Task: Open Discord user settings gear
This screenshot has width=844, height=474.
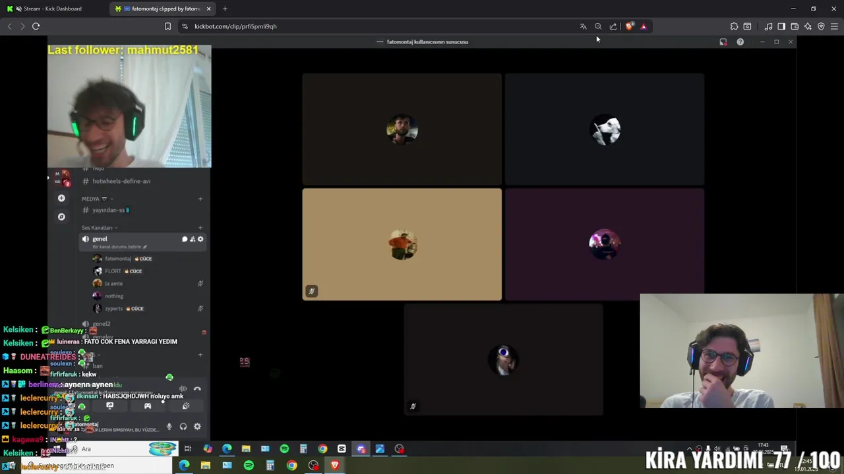Action: point(197,427)
